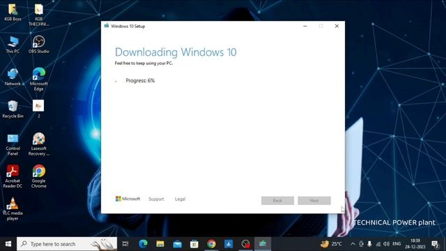Select the desktop file named 2
The height and width of the screenshot is (251, 446).
click(38, 109)
